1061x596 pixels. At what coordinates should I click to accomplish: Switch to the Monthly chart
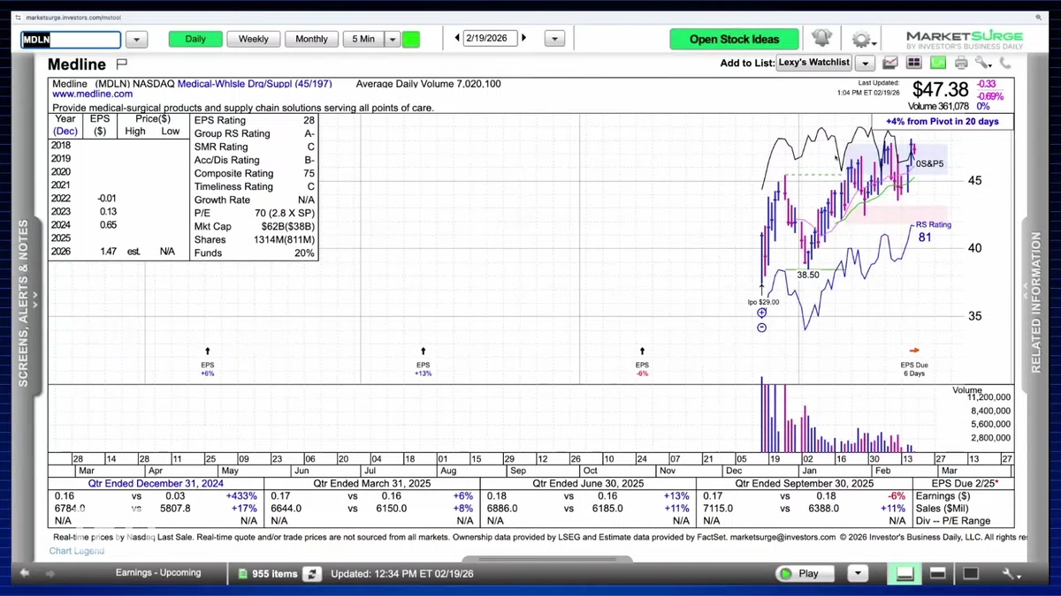click(311, 39)
